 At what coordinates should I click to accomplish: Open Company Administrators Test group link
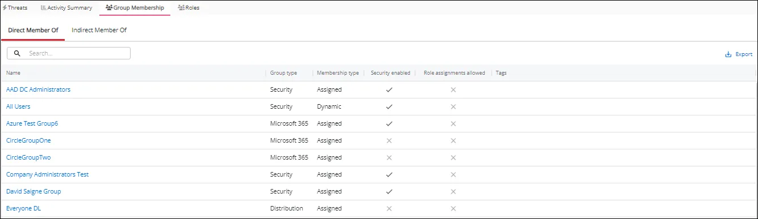click(x=47, y=174)
